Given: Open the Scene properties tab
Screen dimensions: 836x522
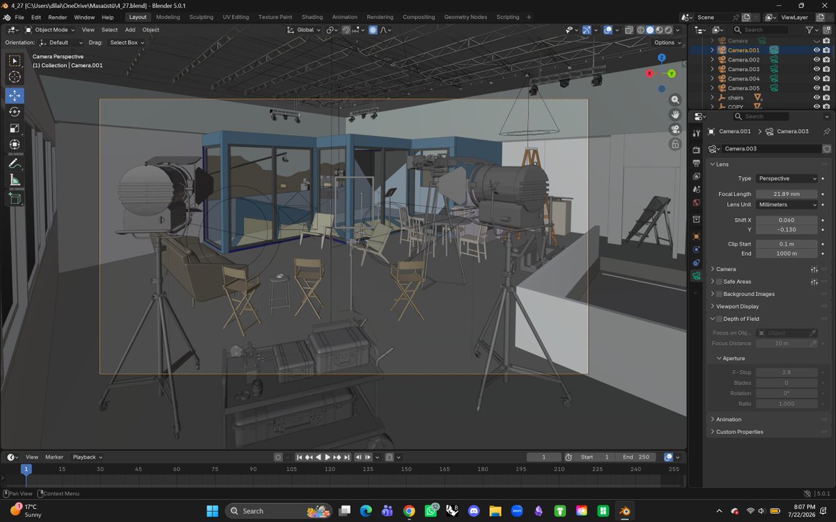Looking at the screenshot, I should pyautogui.click(x=696, y=189).
